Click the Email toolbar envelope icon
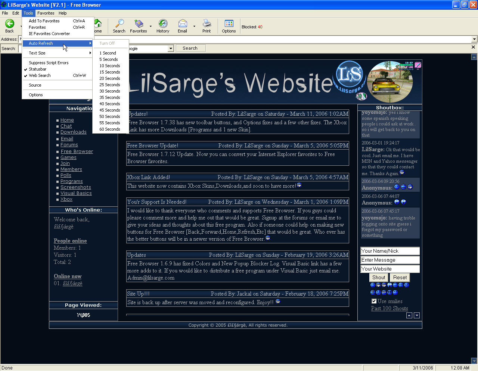This screenshot has height=371, width=478. pyautogui.click(x=182, y=24)
